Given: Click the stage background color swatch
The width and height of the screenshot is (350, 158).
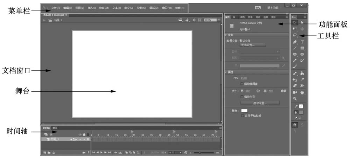Looking at the screenshot, I should pyautogui.click(x=244, y=111).
